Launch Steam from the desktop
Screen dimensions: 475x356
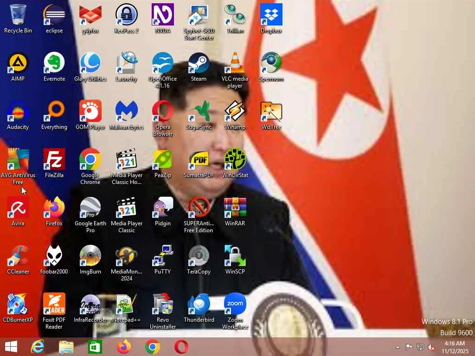click(x=199, y=67)
